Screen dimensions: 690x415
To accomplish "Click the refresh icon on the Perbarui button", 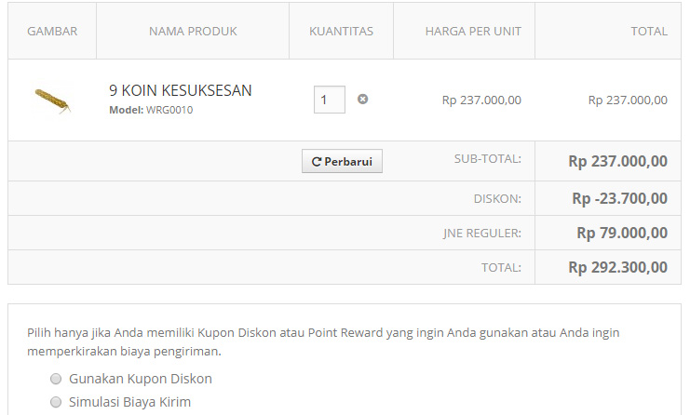I will 317,162.
